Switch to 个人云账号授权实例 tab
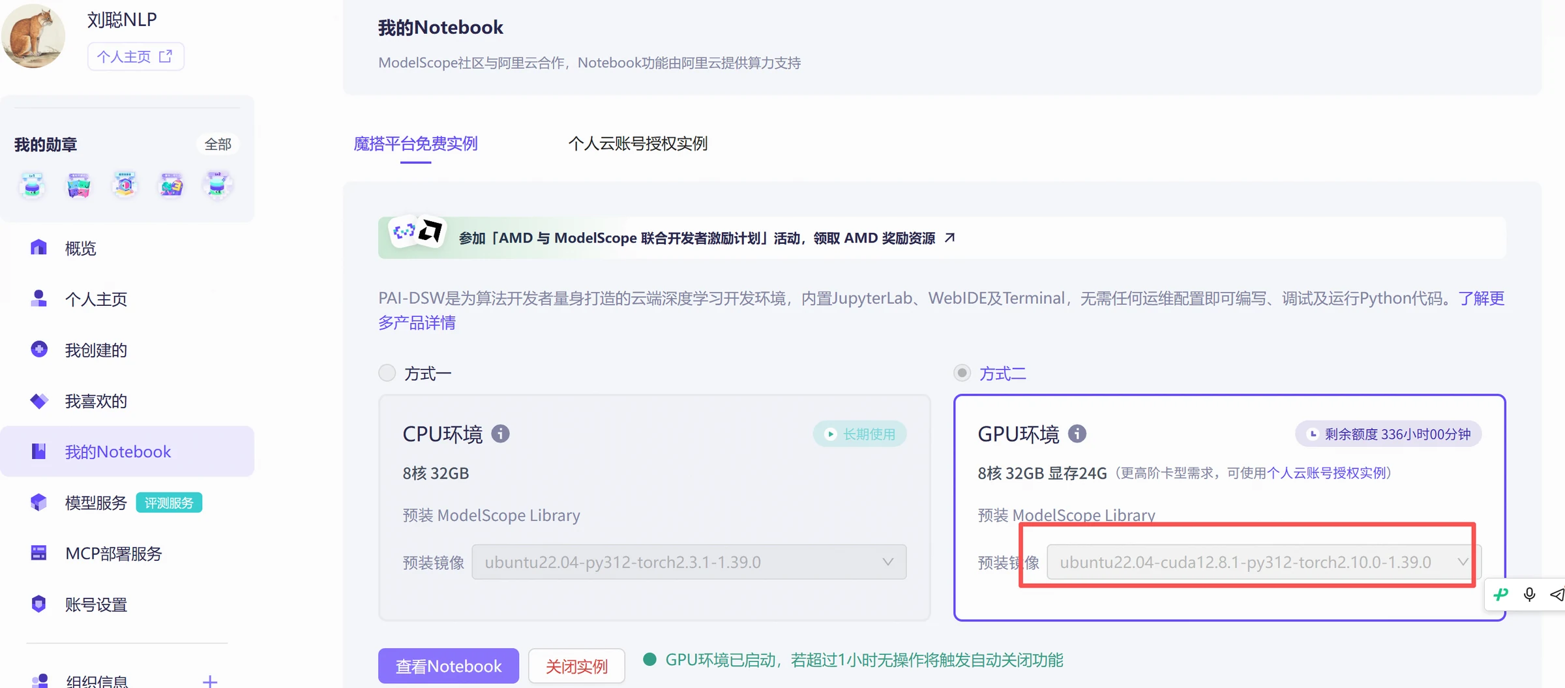 638,143
